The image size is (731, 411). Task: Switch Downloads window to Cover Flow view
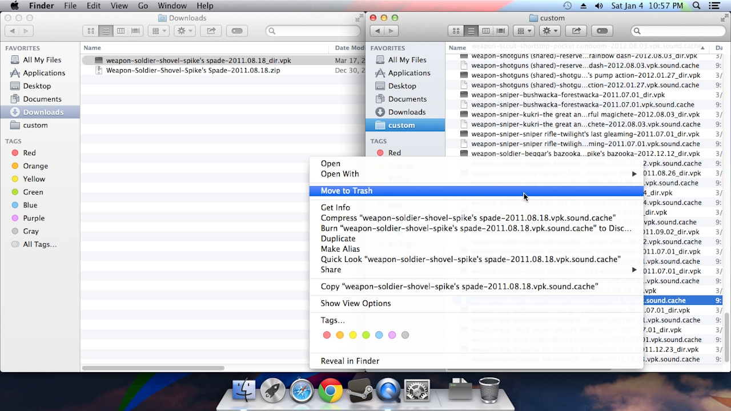pyautogui.click(x=135, y=31)
